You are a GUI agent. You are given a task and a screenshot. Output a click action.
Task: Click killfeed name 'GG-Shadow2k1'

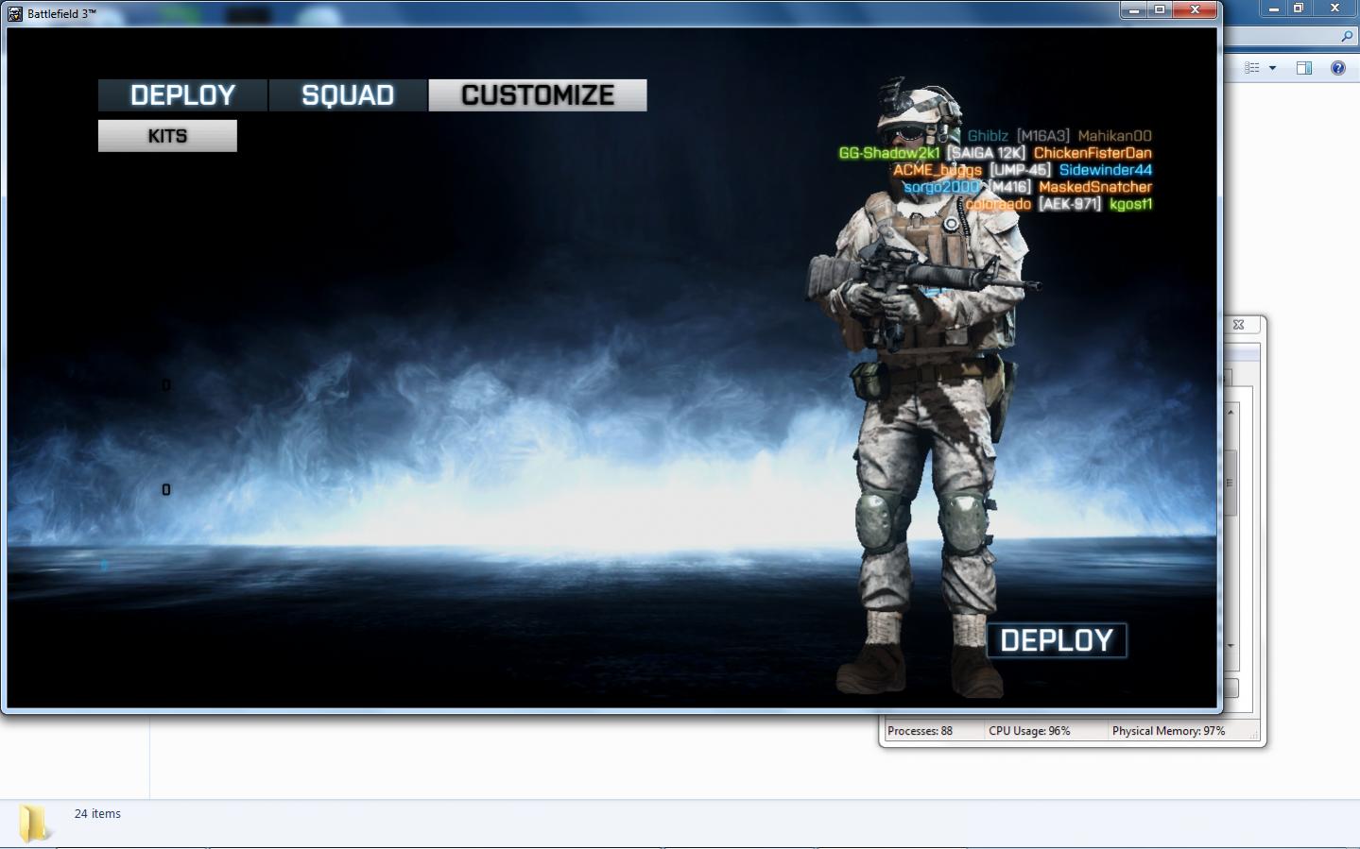click(889, 153)
